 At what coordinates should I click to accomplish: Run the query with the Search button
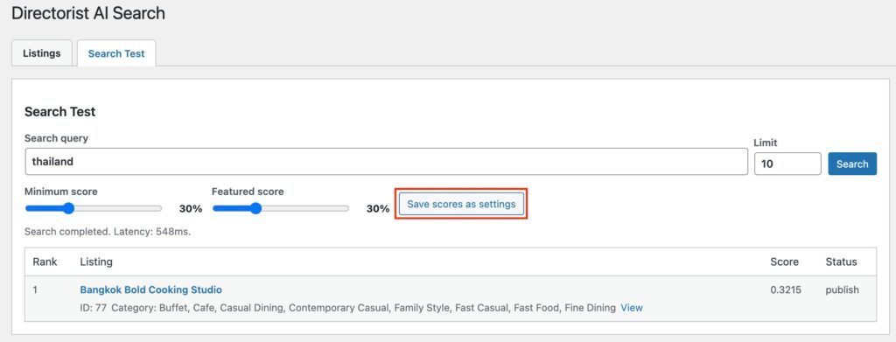pos(852,164)
